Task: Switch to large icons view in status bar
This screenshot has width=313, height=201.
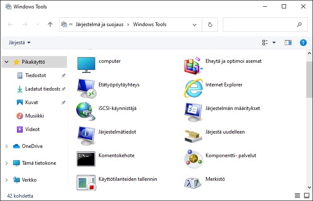Action: pos(306,196)
